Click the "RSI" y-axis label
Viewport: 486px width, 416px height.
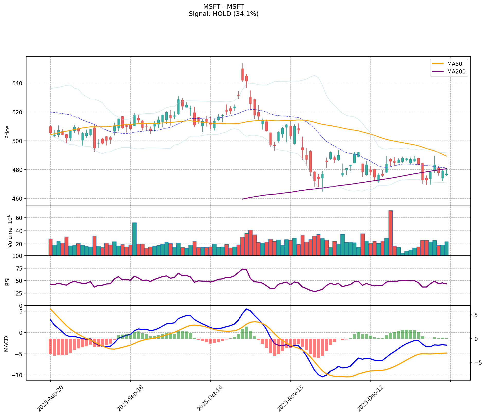(x=7, y=281)
